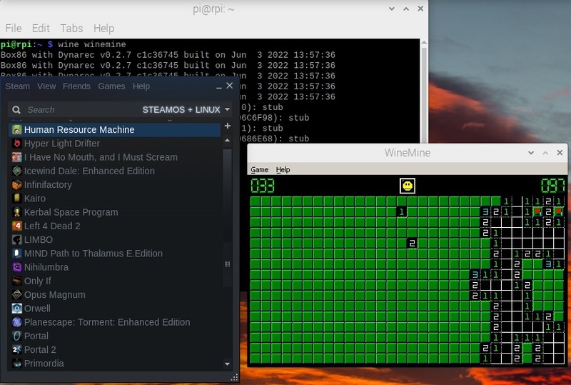Click the up arrow of Steam list scrollbar
Image resolution: width=571 pixels, height=385 pixels.
click(227, 141)
